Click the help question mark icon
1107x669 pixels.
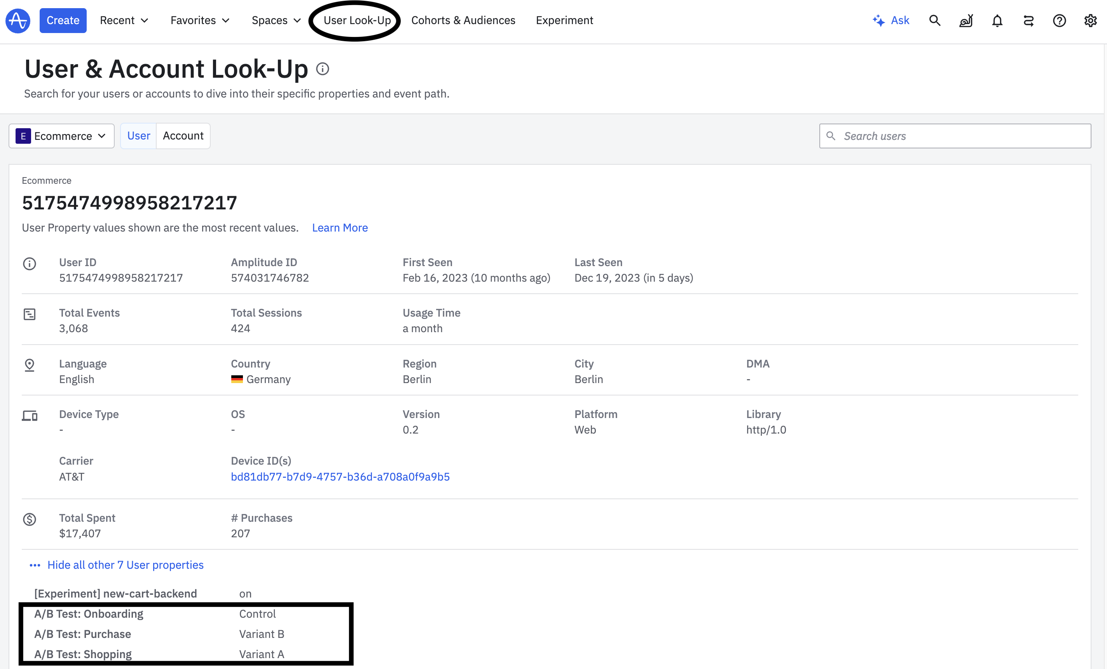[1059, 21]
